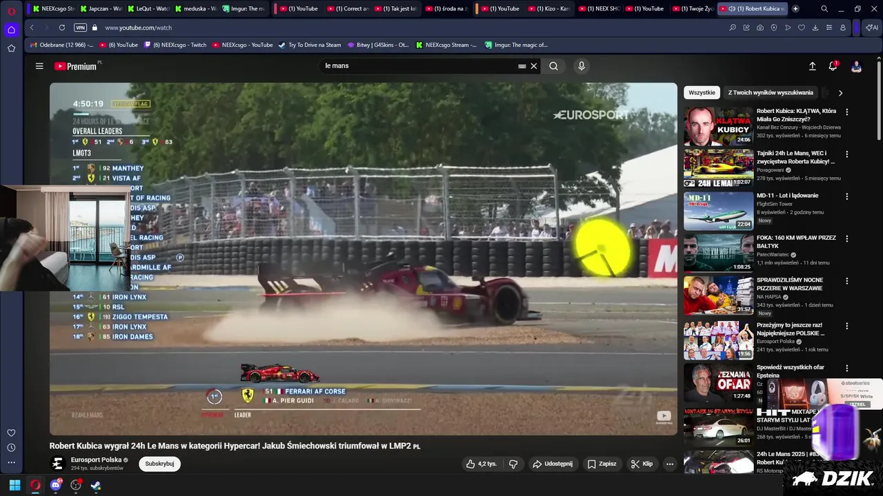Screen dimensions: 883x496
Task: Reload the page
Action: pos(62,28)
